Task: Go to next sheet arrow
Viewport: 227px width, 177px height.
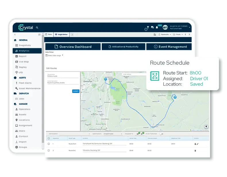Action: (x=189, y=34)
